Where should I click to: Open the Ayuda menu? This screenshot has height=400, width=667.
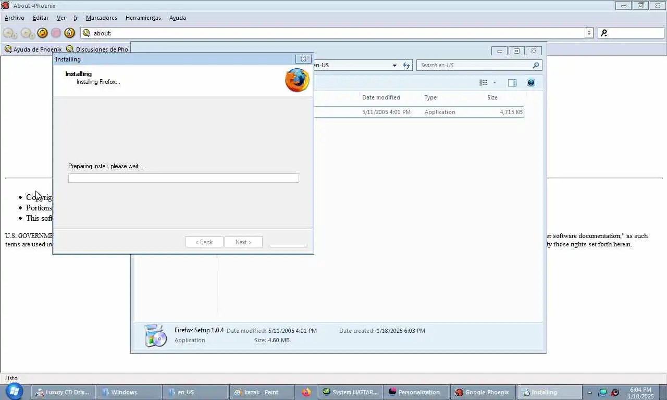click(178, 18)
